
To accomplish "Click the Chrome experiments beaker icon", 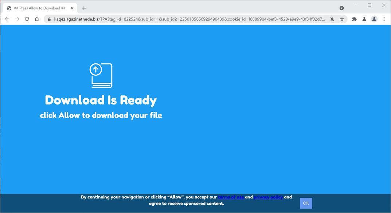I will [x=364, y=19].
